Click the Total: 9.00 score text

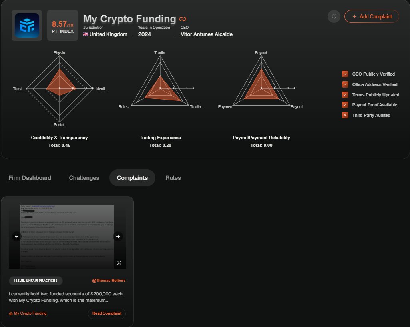(x=261, y=145)
